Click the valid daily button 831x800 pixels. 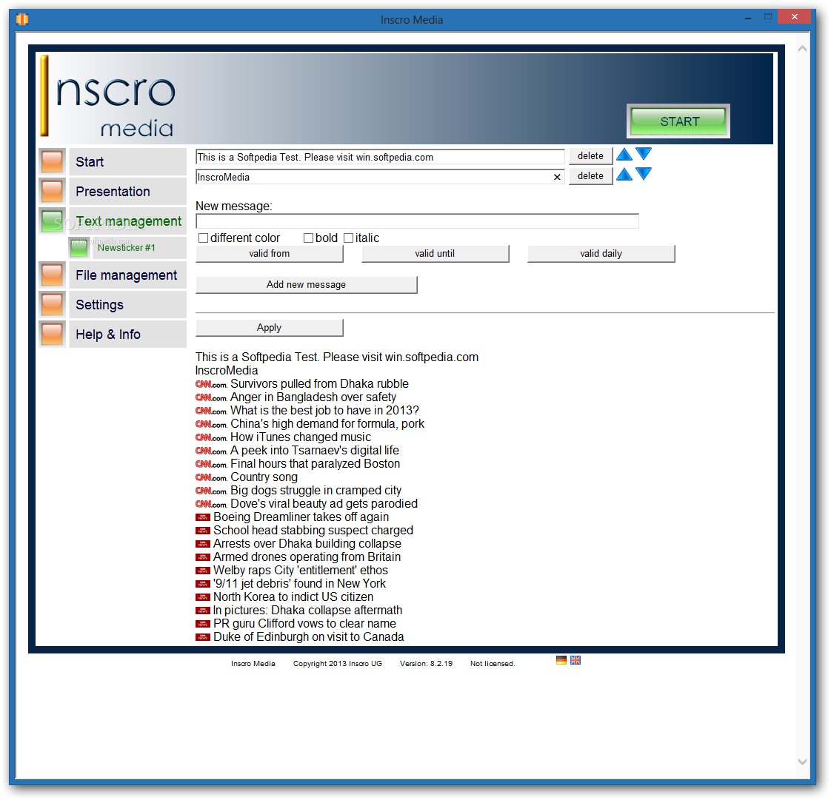601,254
